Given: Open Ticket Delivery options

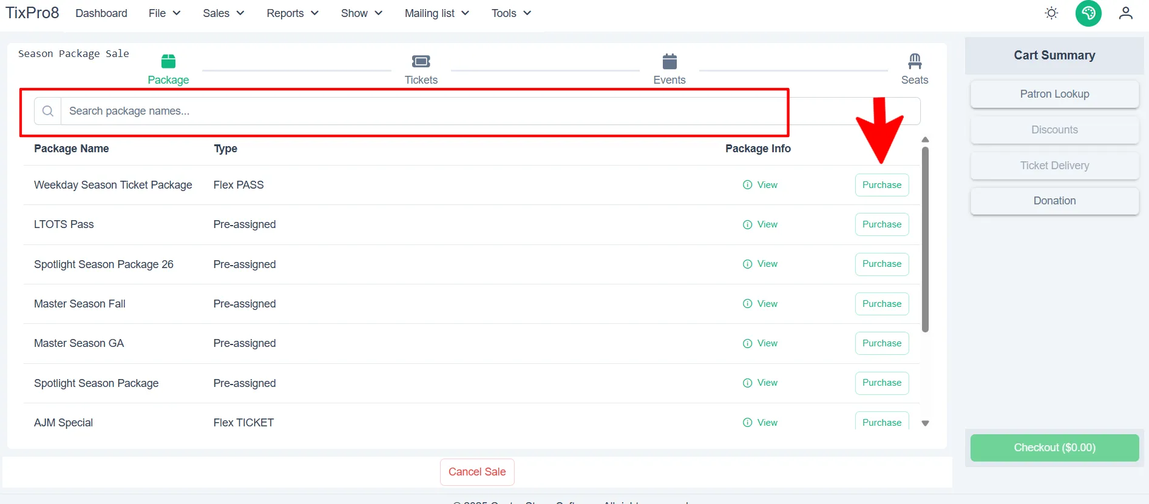Looking at the screenshot, I should [1054, 166].
